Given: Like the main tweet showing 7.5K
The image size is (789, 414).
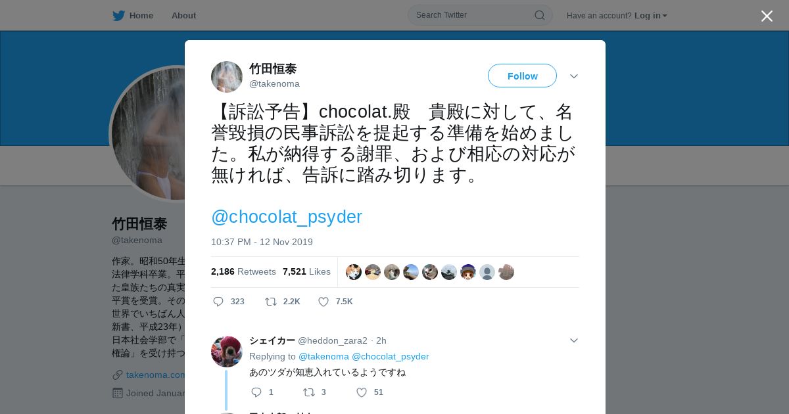Looking at the screenshot, I should [x=323, y=302].
